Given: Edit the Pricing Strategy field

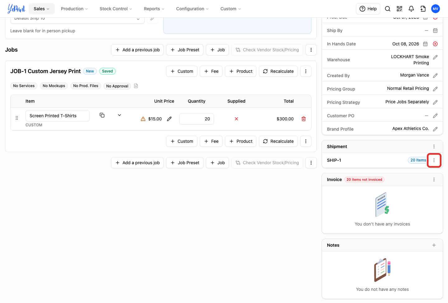Looking at the screenshot, I should pyautogui.click(x=435, y=102).
